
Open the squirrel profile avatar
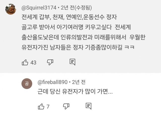[x=11, y=9]
